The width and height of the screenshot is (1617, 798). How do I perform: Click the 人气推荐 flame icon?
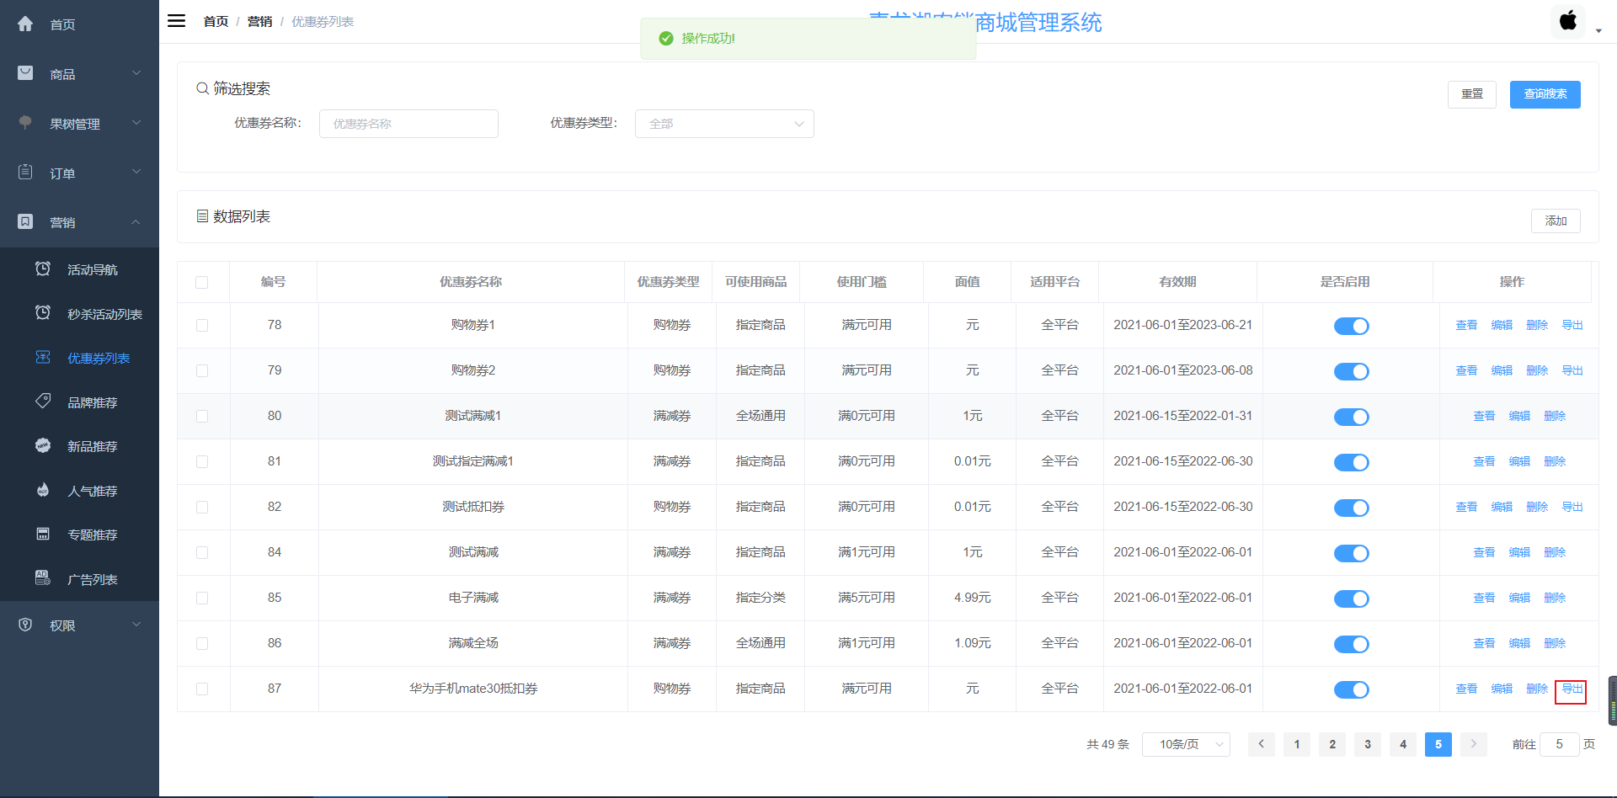coord(43,489)
